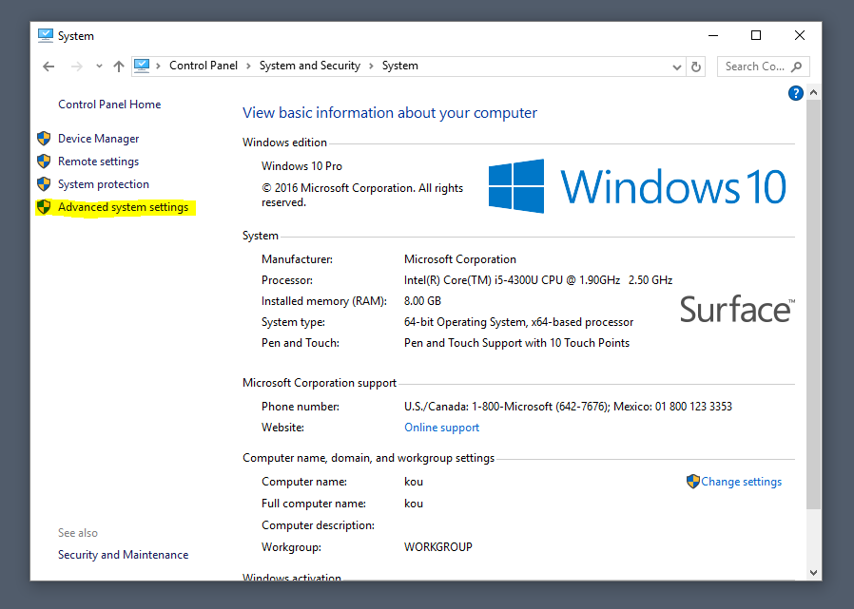Minimize the System window
This screenshot has width=854, height=609.
[x=713, y=35]
